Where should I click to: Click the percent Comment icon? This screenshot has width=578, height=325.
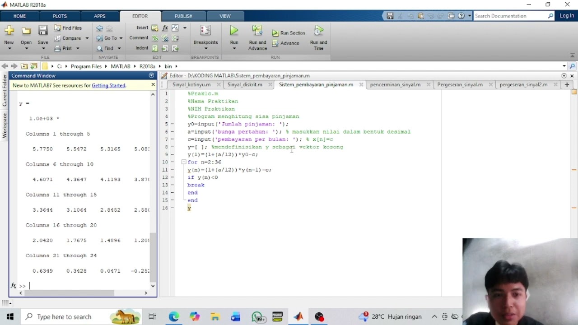pyautogui.click(x=155, y=38)
